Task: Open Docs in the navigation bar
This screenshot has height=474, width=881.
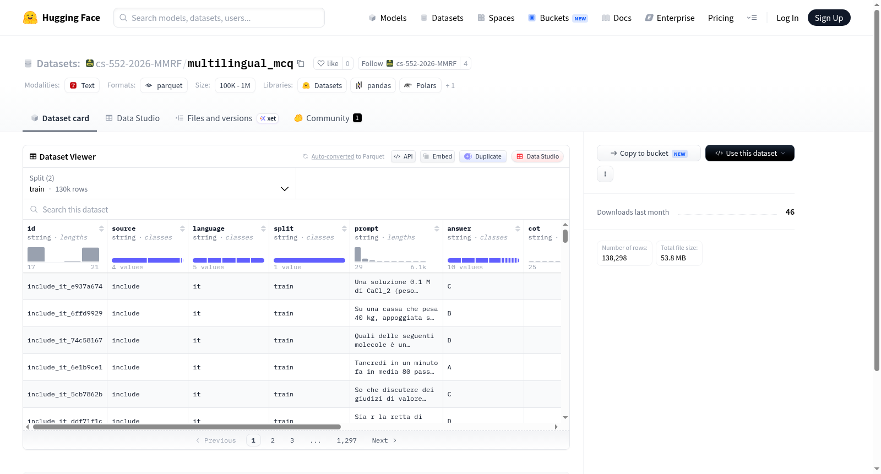Action: (x=616, y=18)
